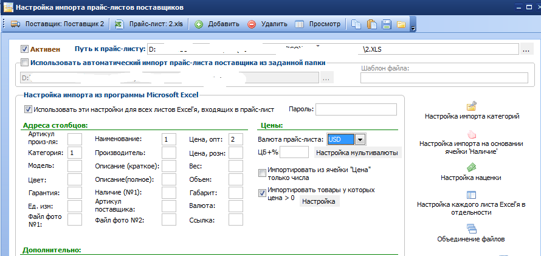Enable automatic price-list import from folder
This screenshot has width=541, height=256.
tap(24, 63)
